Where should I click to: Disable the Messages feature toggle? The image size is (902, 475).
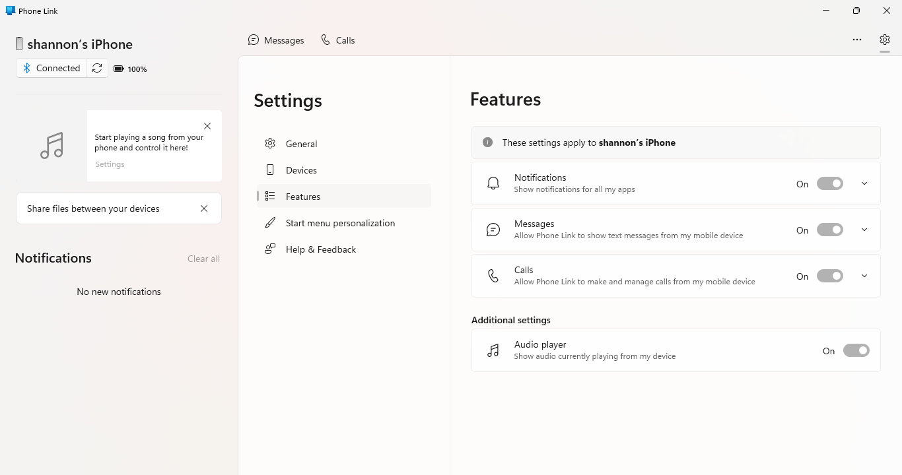pyautogui.click(x=830, y=230)
